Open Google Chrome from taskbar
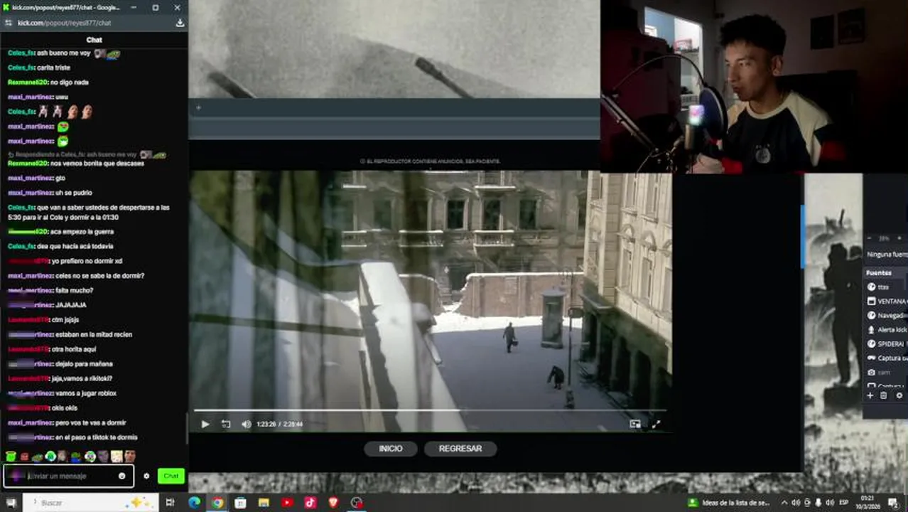Screen dimensions: 908x512 [x=217, y=503]
